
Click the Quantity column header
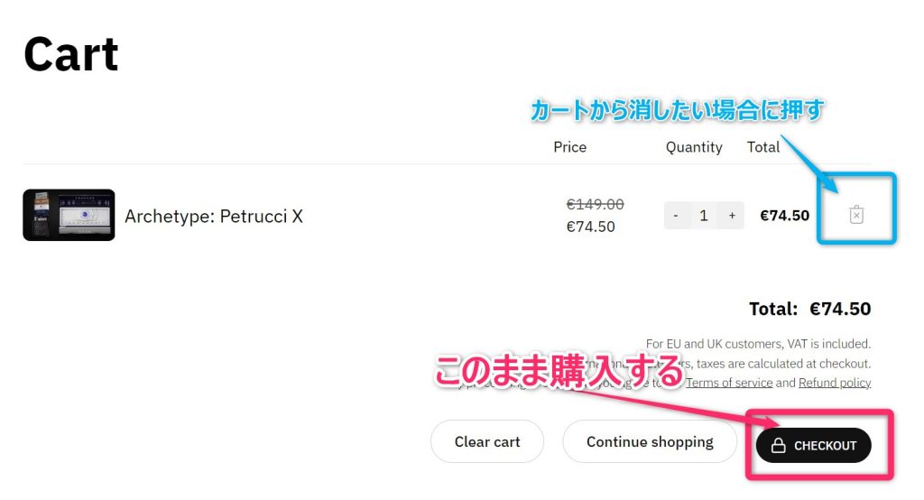(x=694, y=147)
